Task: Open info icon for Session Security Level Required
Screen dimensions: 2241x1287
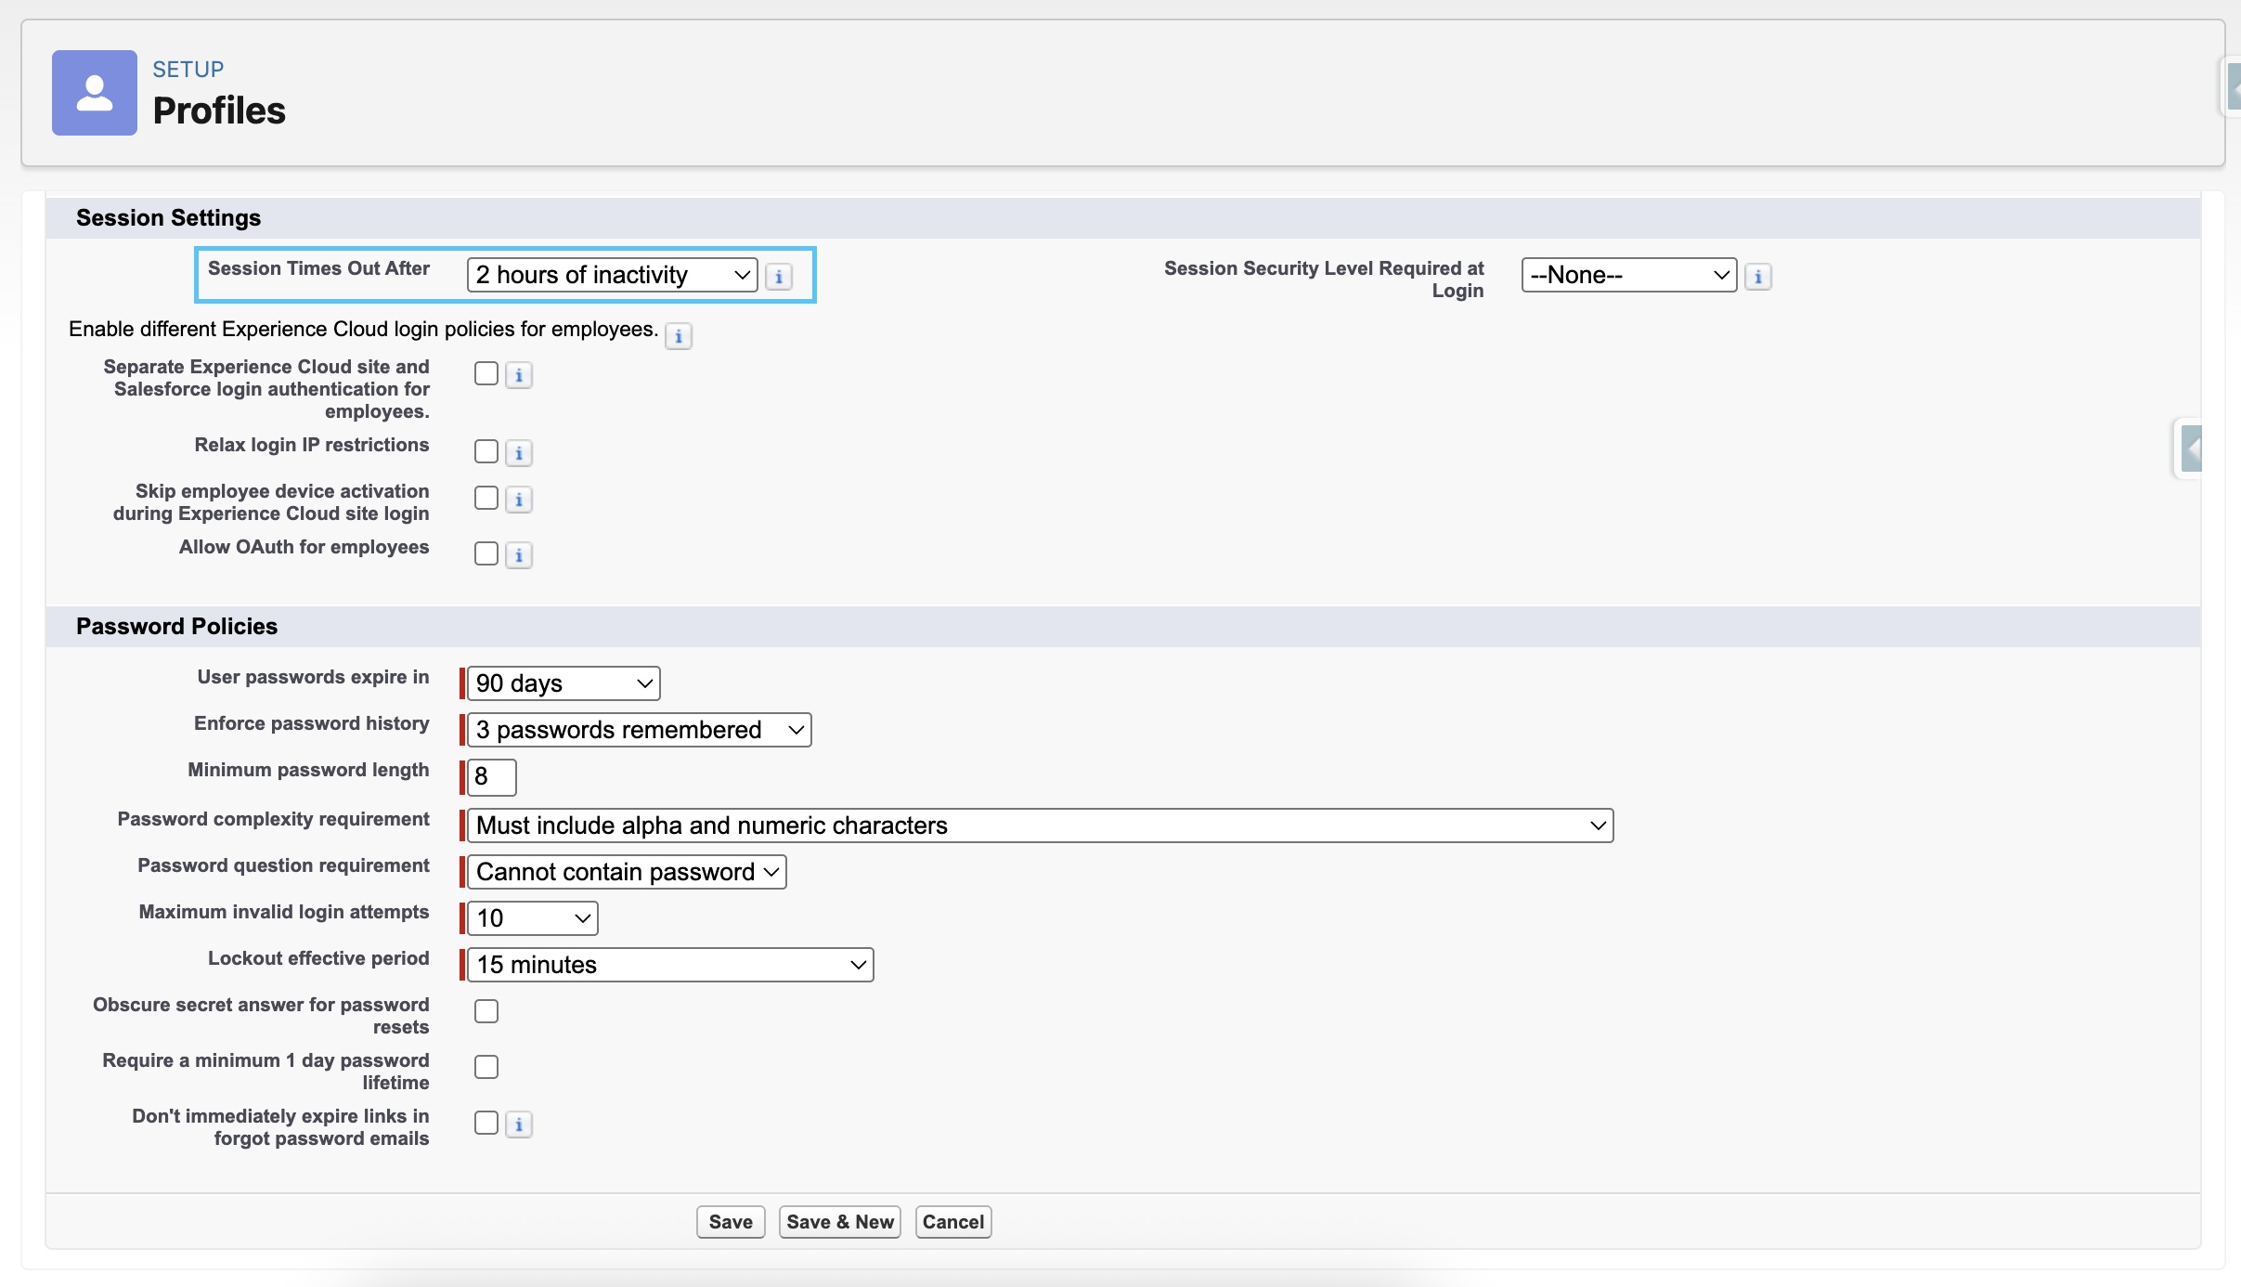Action: (1757, 277)
